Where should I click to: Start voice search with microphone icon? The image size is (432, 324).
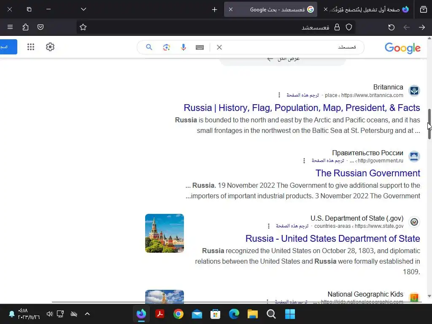coord(183,47)
